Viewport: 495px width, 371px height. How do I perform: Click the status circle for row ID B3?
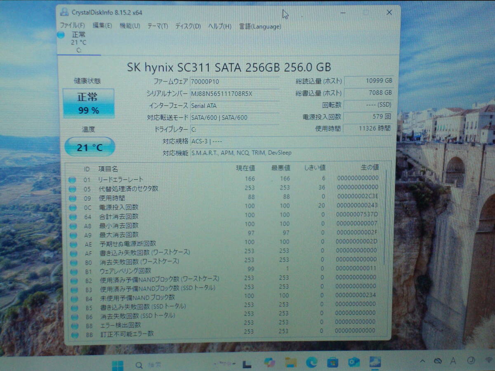point(74,290)
